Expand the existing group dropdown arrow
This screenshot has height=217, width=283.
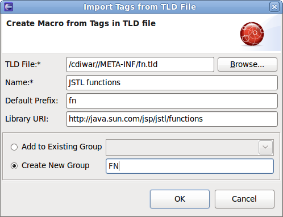click(265, 147)
